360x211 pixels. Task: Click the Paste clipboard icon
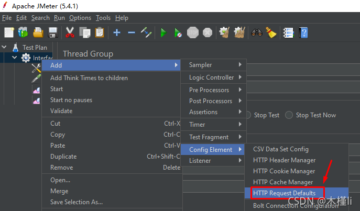(100, 32)
